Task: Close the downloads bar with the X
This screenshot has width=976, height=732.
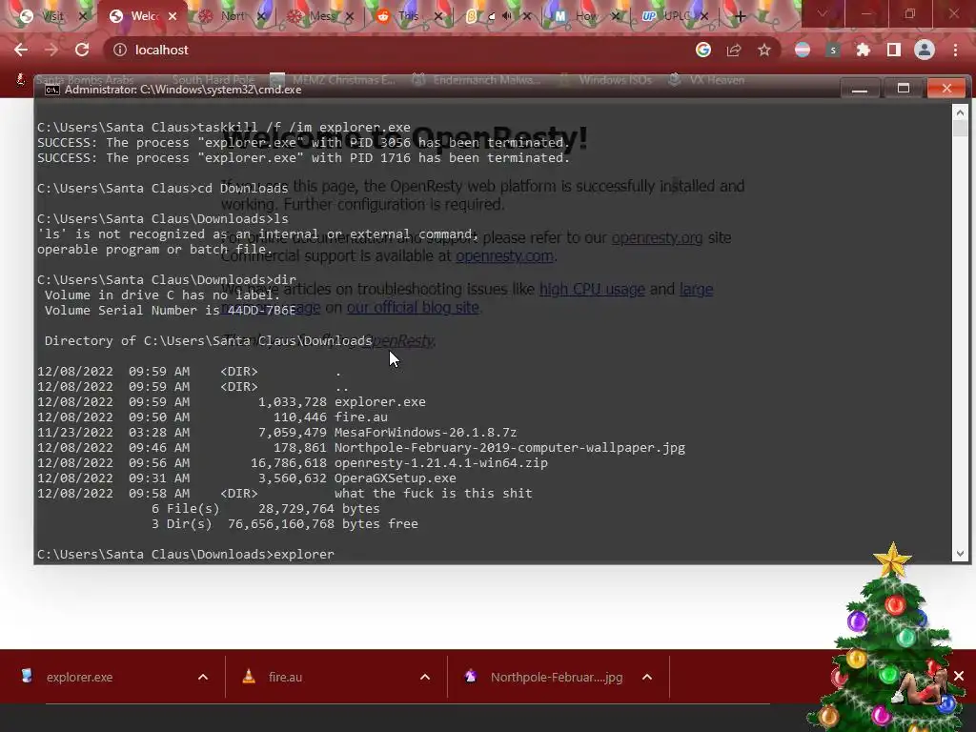Action: [x=959, y=676]
